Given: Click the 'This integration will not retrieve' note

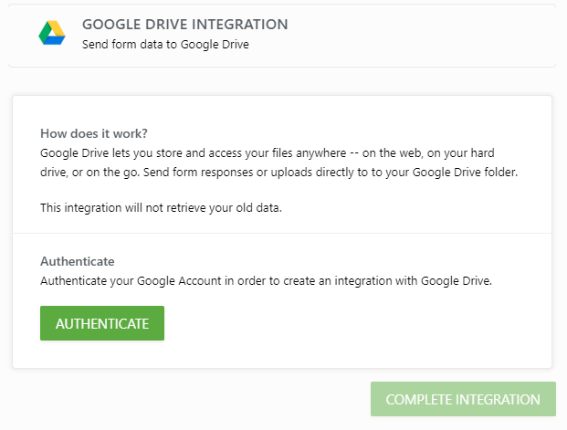Looking at the screenshot, I should coord(161,208).
